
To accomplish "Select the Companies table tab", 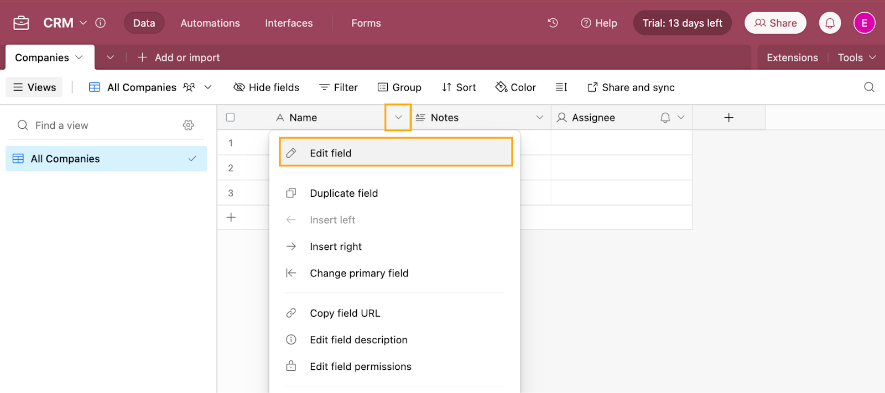I will click(x=49, y=57).
